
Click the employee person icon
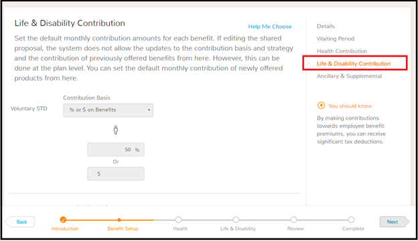116,130
